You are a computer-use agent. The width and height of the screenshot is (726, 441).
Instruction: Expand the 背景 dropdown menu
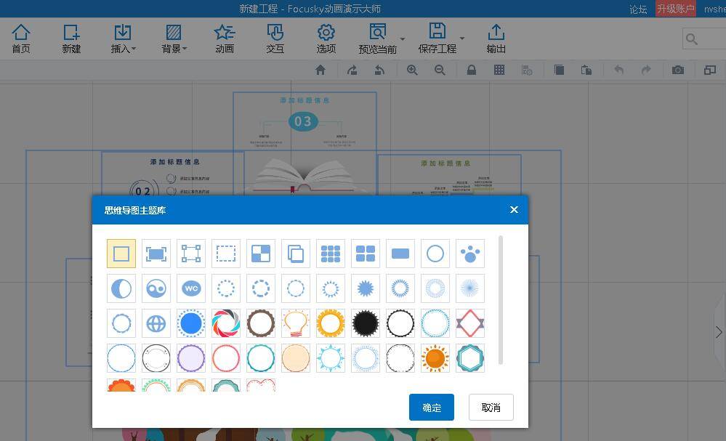pos(174,39)
